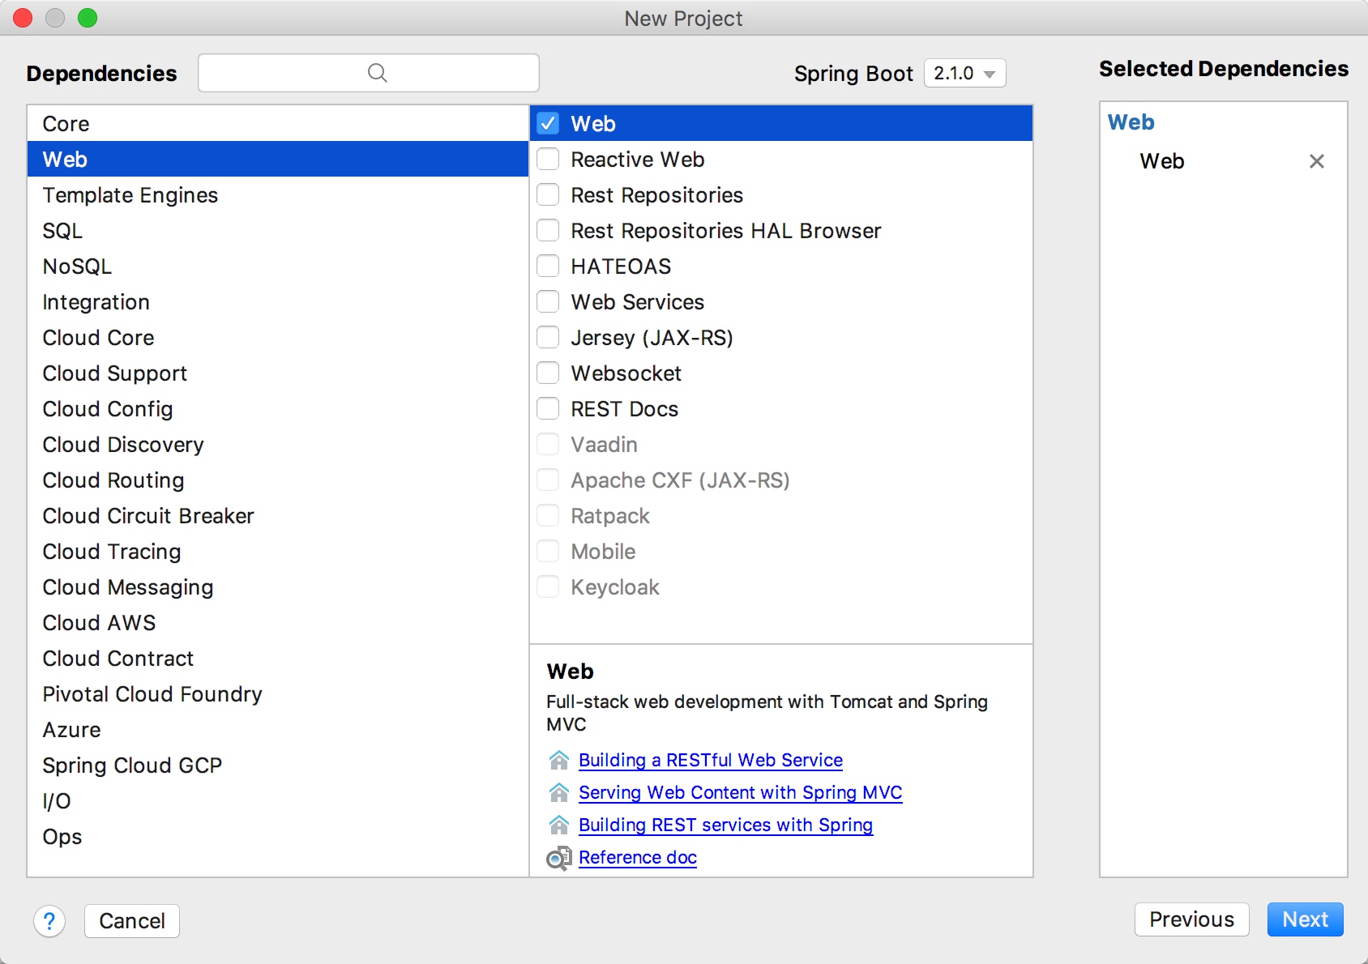Choose the Cloud Config category
1368x964 pixels.
coord(107,409)
